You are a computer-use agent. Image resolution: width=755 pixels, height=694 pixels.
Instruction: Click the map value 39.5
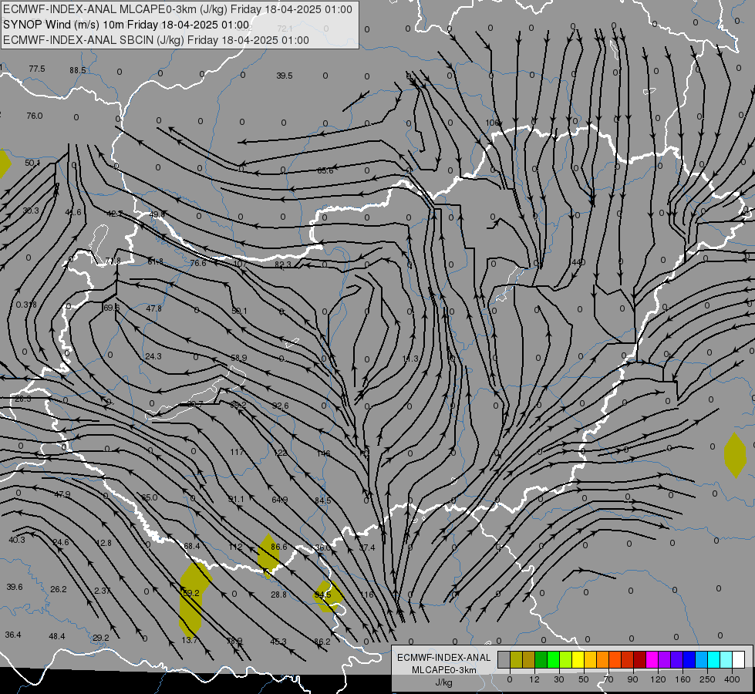(285, 76)
